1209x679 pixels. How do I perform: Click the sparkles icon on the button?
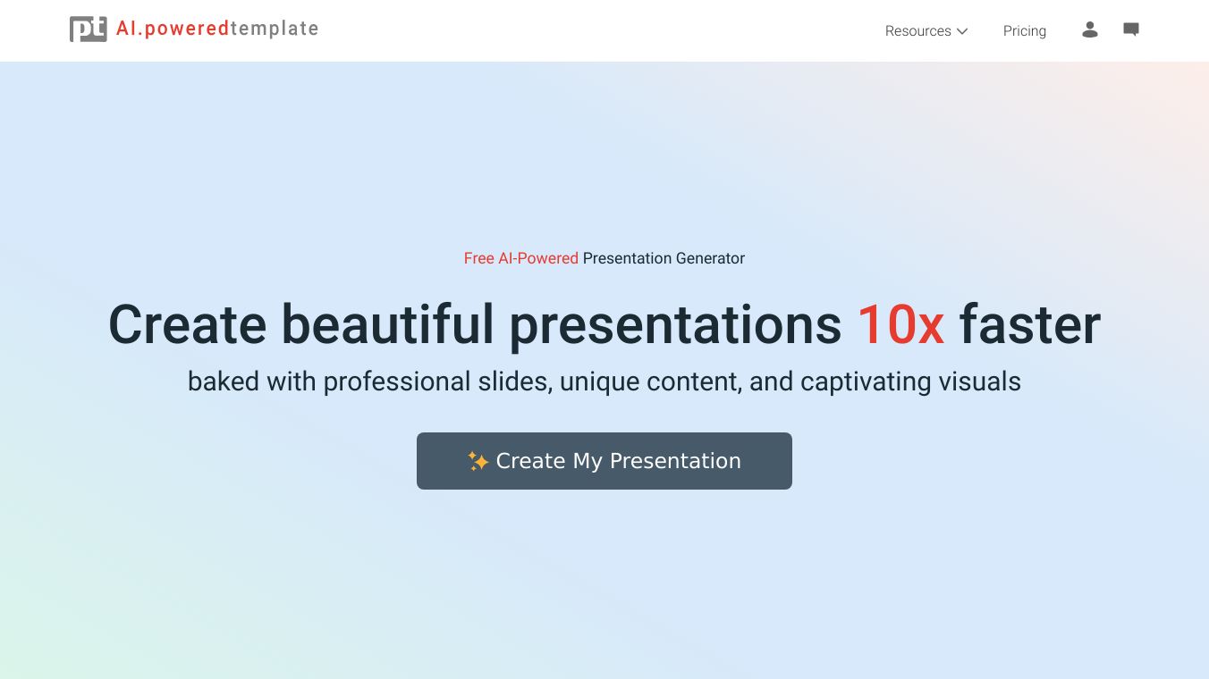[x=478, y=461]
